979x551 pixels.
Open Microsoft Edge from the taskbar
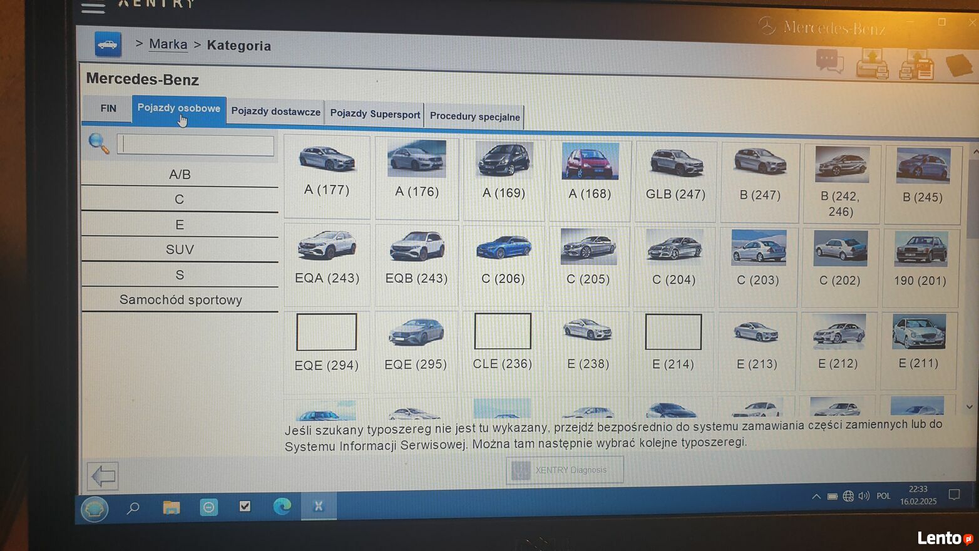pyautogui.click(x=282, y=506)
